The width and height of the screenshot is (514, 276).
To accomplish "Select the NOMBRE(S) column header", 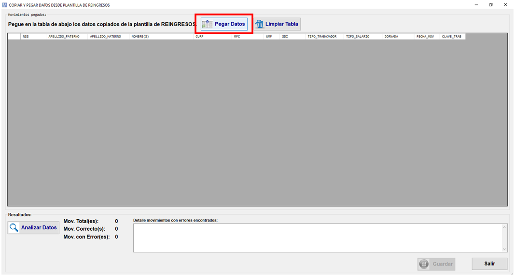I will 161,37.
